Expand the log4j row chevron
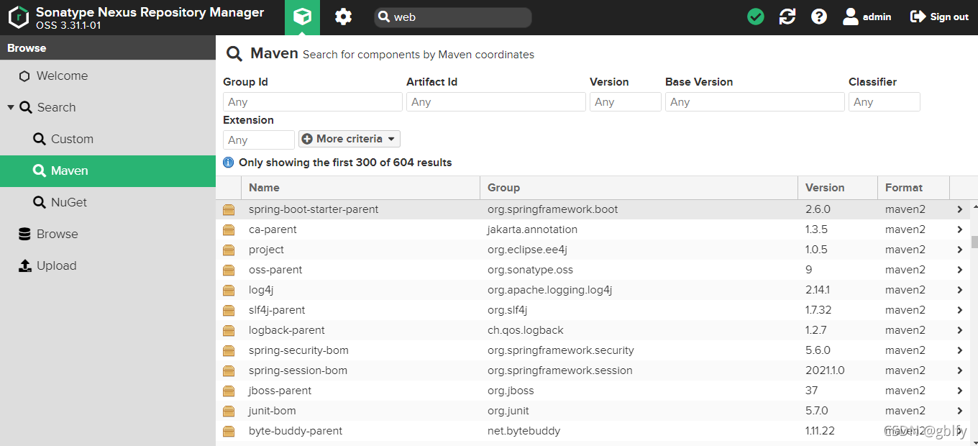Screen dimensions: 978x446 [960, 290]
